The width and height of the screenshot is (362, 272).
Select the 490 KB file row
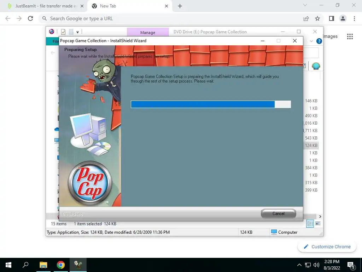(311, 116)
